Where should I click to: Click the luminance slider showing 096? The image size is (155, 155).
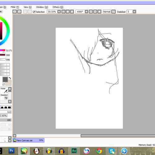pyautogui.click(x=2, y=60)
